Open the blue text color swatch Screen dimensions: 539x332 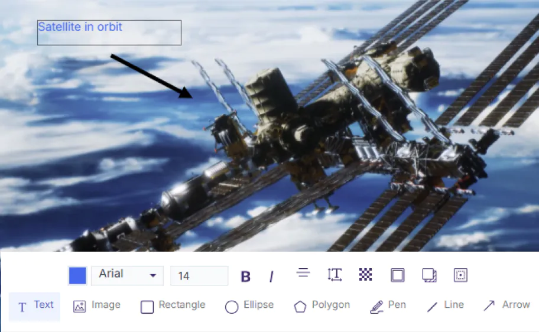click(77, 276)
